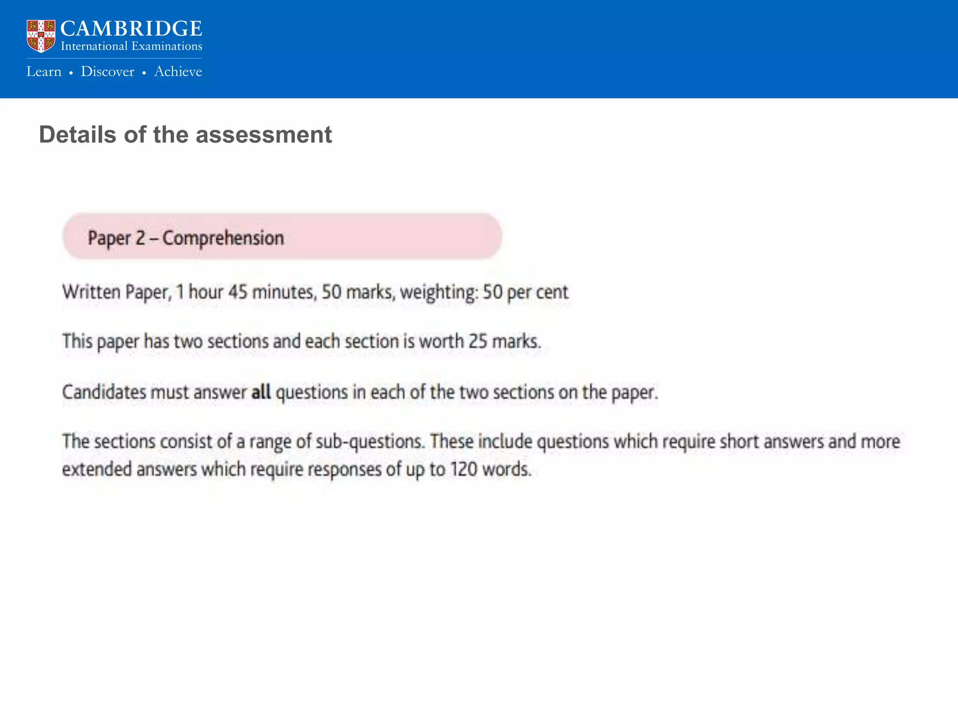Click the Cambridge shield crest logo
This screenshot has width=958, height=718.
tap(41, 36)
